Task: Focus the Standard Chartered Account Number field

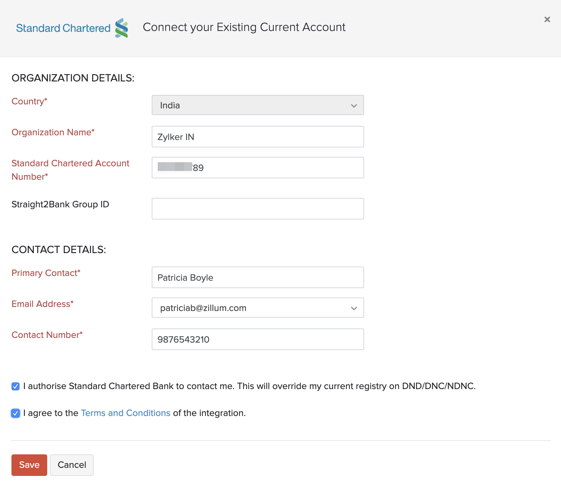Action: [x=258, y=168]
